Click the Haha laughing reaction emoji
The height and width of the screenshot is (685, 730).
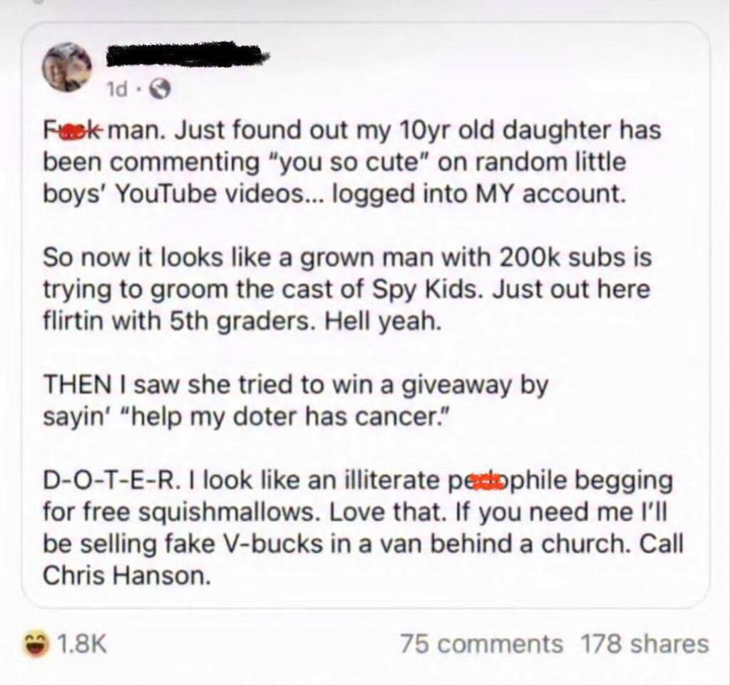[36, 644]
